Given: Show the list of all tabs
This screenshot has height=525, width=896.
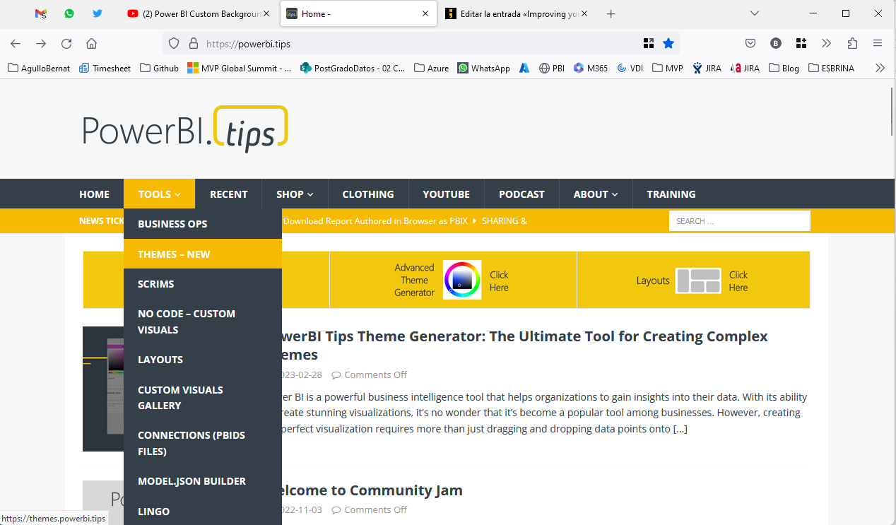Looking at the screenshot, I should tap(755, 13).
